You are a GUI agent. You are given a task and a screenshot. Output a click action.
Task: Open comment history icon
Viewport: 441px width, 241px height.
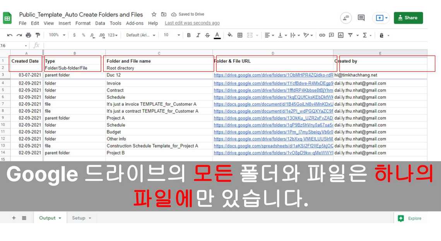(x=361, y=18)
